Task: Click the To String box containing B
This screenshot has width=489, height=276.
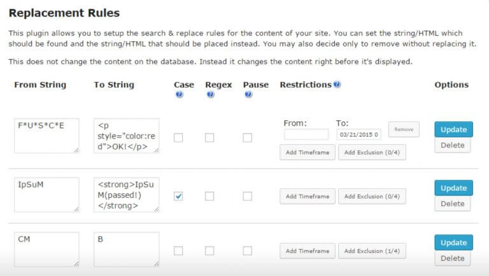Action: (x=126, y=249)
